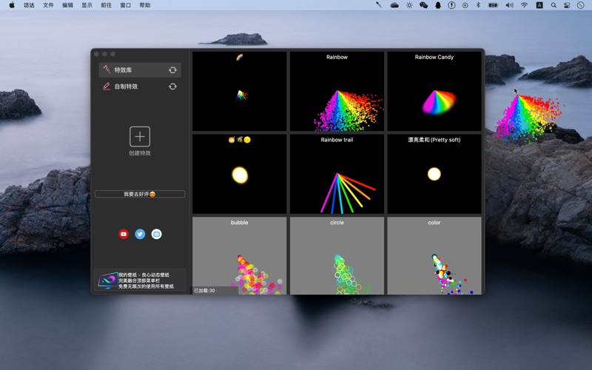The image size is (592, 370).
Task: Open the Twitter link icon
Action: (x=140, y=234)
